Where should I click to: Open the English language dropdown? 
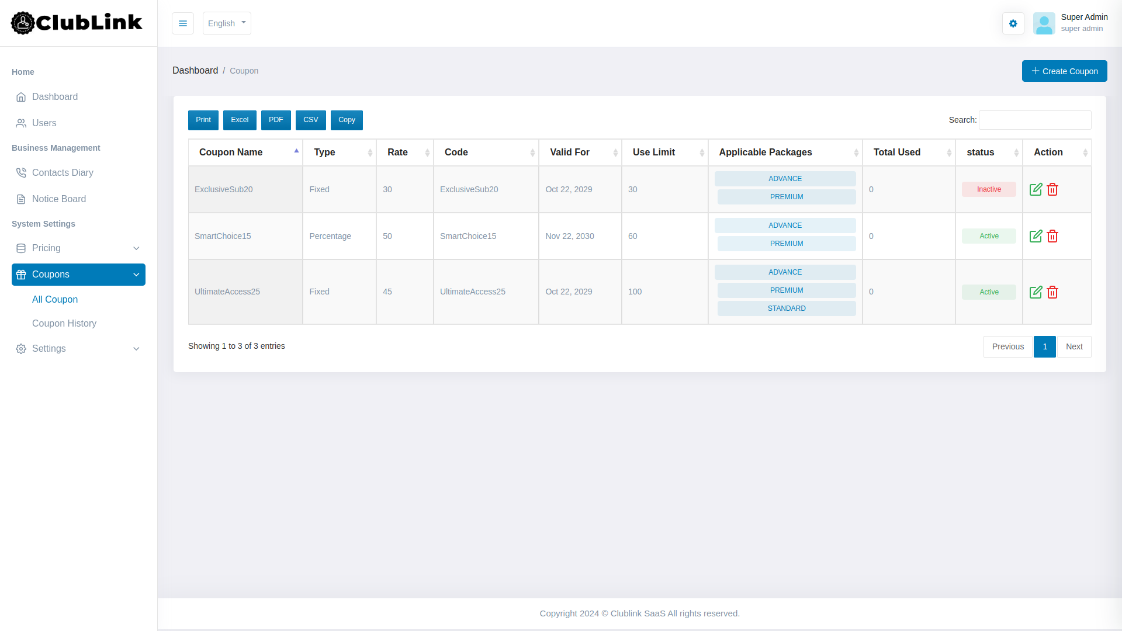(x=227, y=23)
